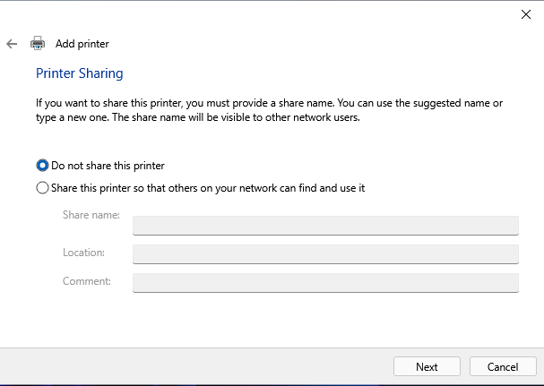The width and height of the screenshot is (544, 386).
Task: Click the Share name: label
Action: click(x=91, y=215)
